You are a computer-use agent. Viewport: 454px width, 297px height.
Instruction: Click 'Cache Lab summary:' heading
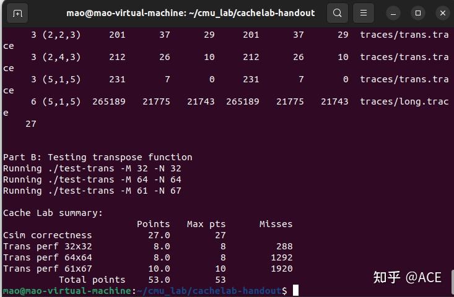(53, 213)
